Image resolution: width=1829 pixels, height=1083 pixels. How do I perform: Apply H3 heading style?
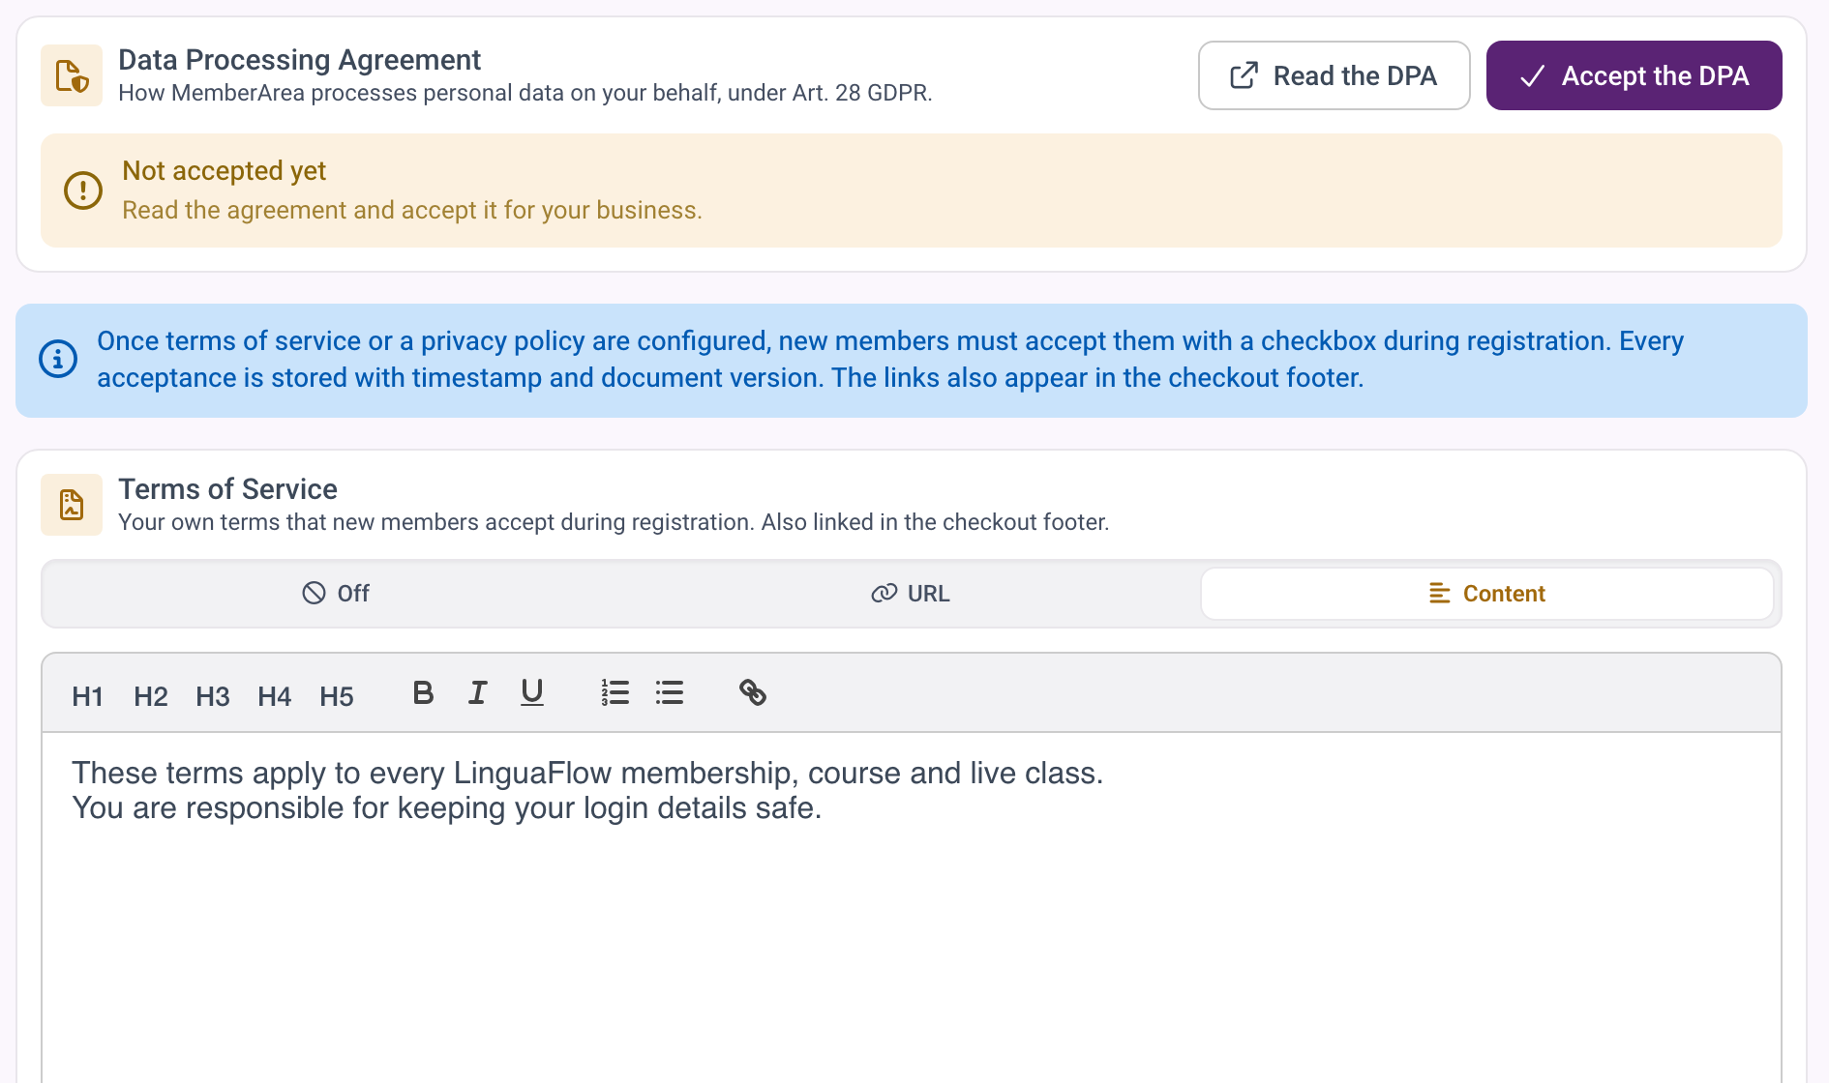[212, 695]
